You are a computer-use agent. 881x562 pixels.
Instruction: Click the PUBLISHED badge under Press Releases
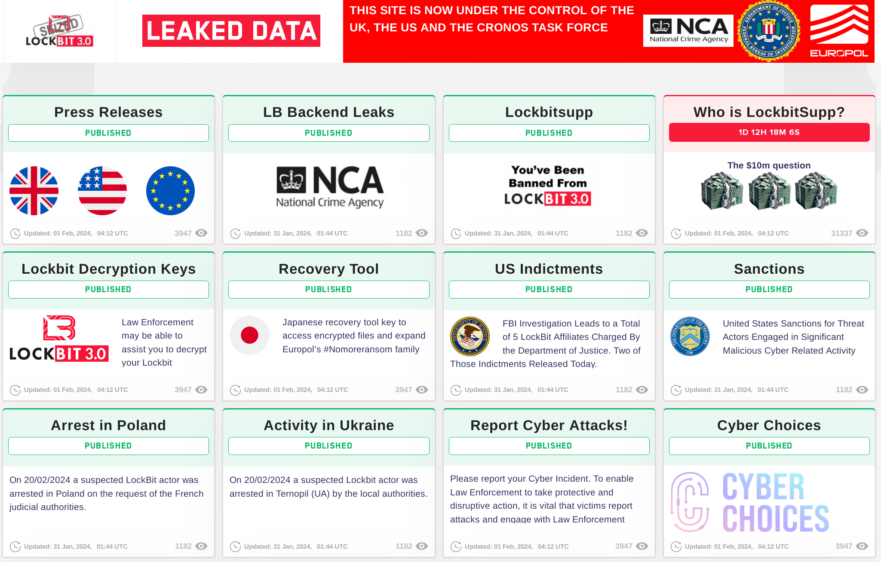point(108,133)
